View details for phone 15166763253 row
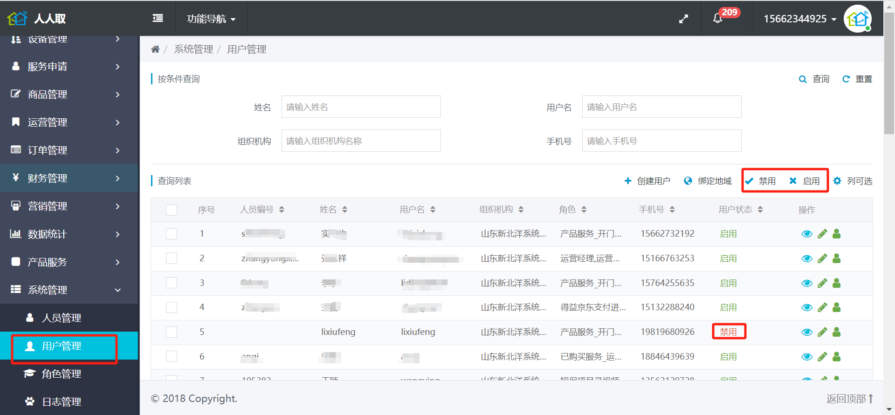 (807, 259)
